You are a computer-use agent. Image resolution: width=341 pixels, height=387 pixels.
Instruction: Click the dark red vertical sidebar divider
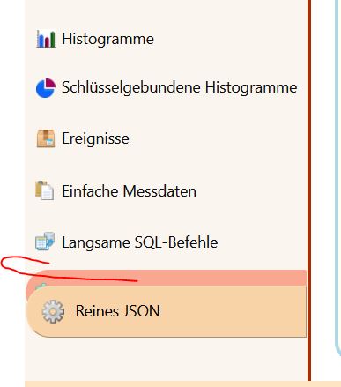309,190
